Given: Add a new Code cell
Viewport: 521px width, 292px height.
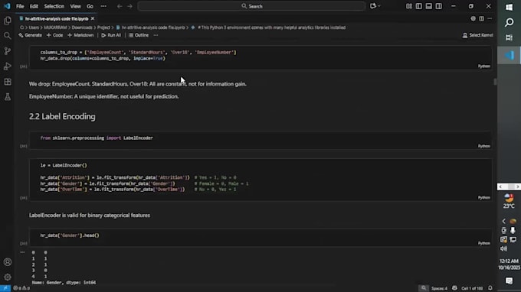Looking at the screenshot, I should click(x=55, y=35).
